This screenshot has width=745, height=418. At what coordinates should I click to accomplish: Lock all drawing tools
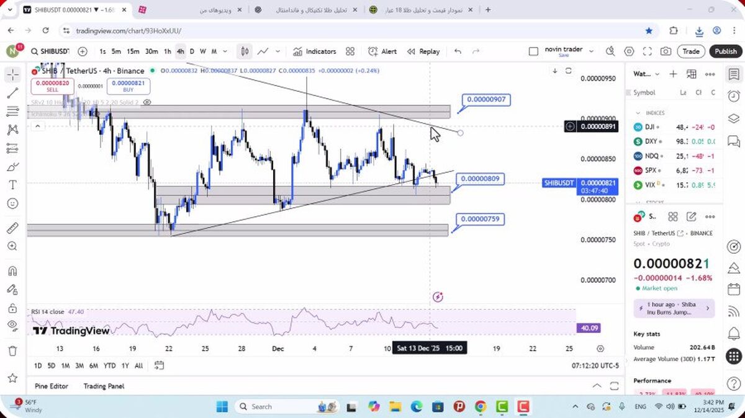pyautogui.click(x=12, y=308)
